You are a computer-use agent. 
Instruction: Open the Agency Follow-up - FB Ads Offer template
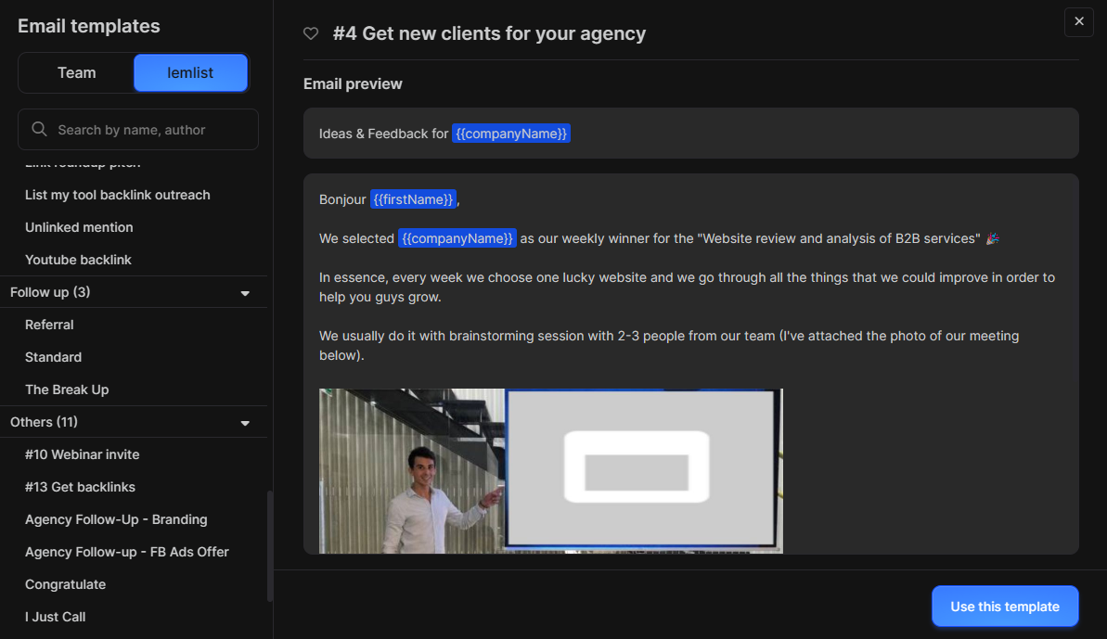click(x=126, y=551)
